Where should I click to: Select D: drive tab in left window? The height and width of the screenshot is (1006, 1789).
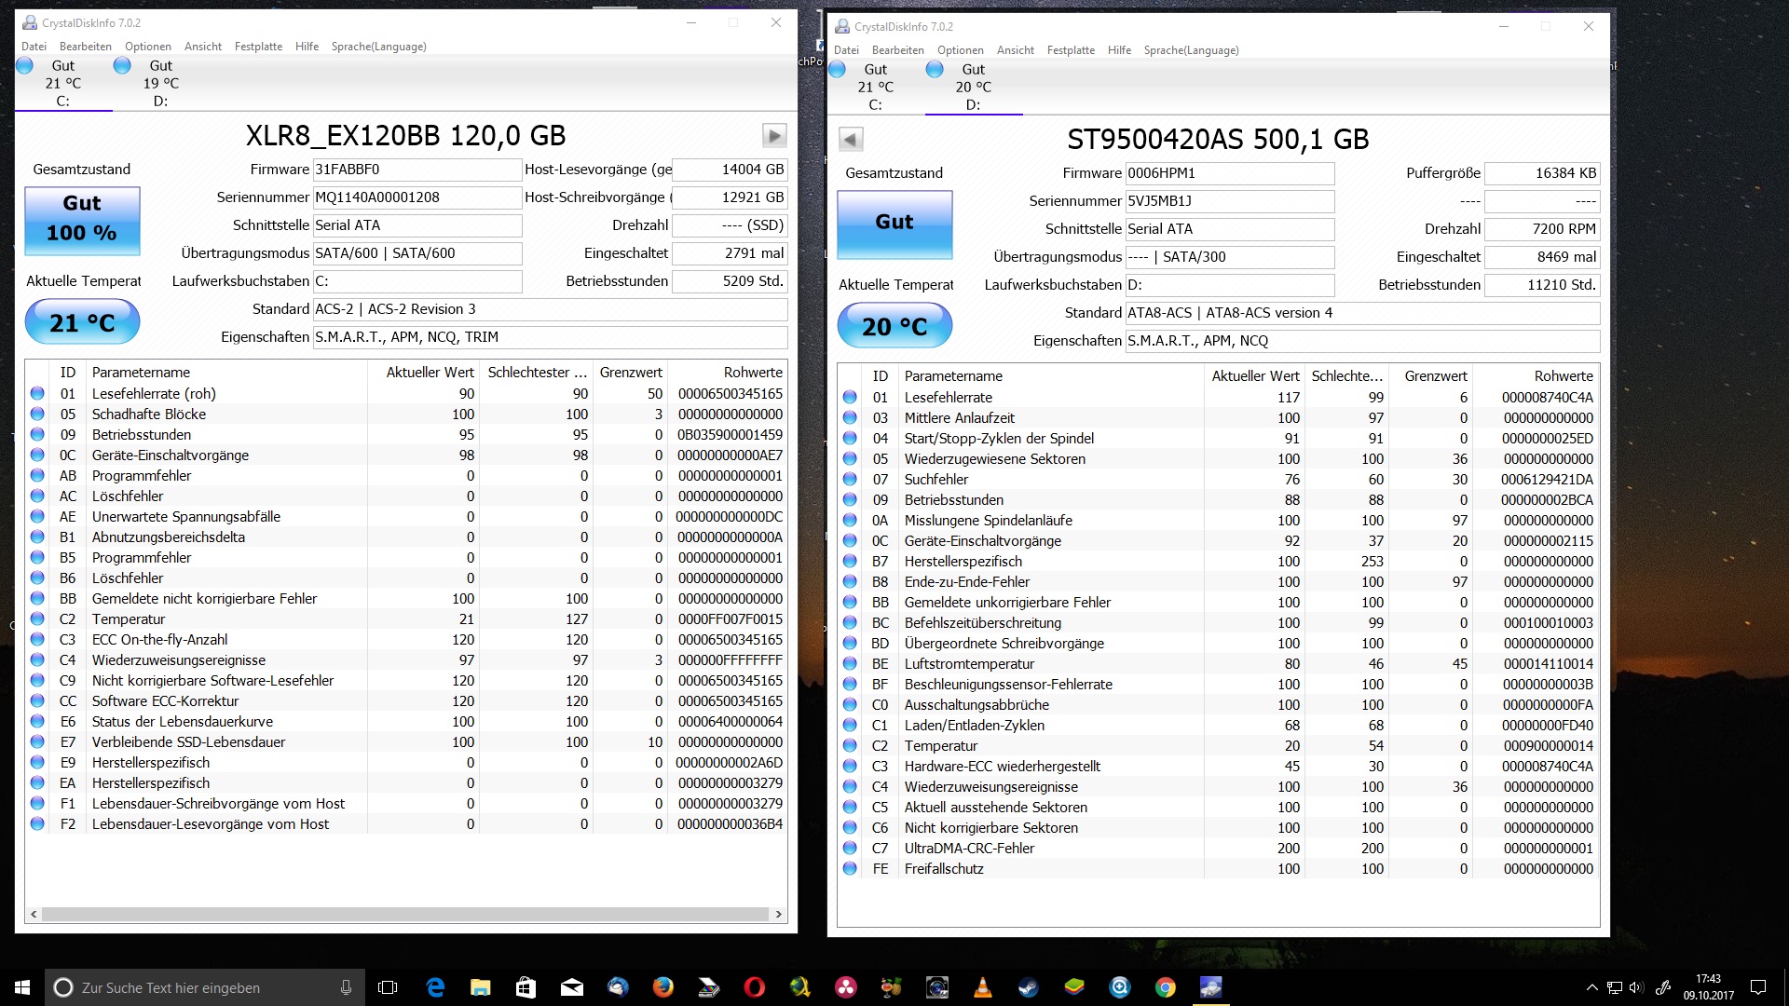[160, 83]
